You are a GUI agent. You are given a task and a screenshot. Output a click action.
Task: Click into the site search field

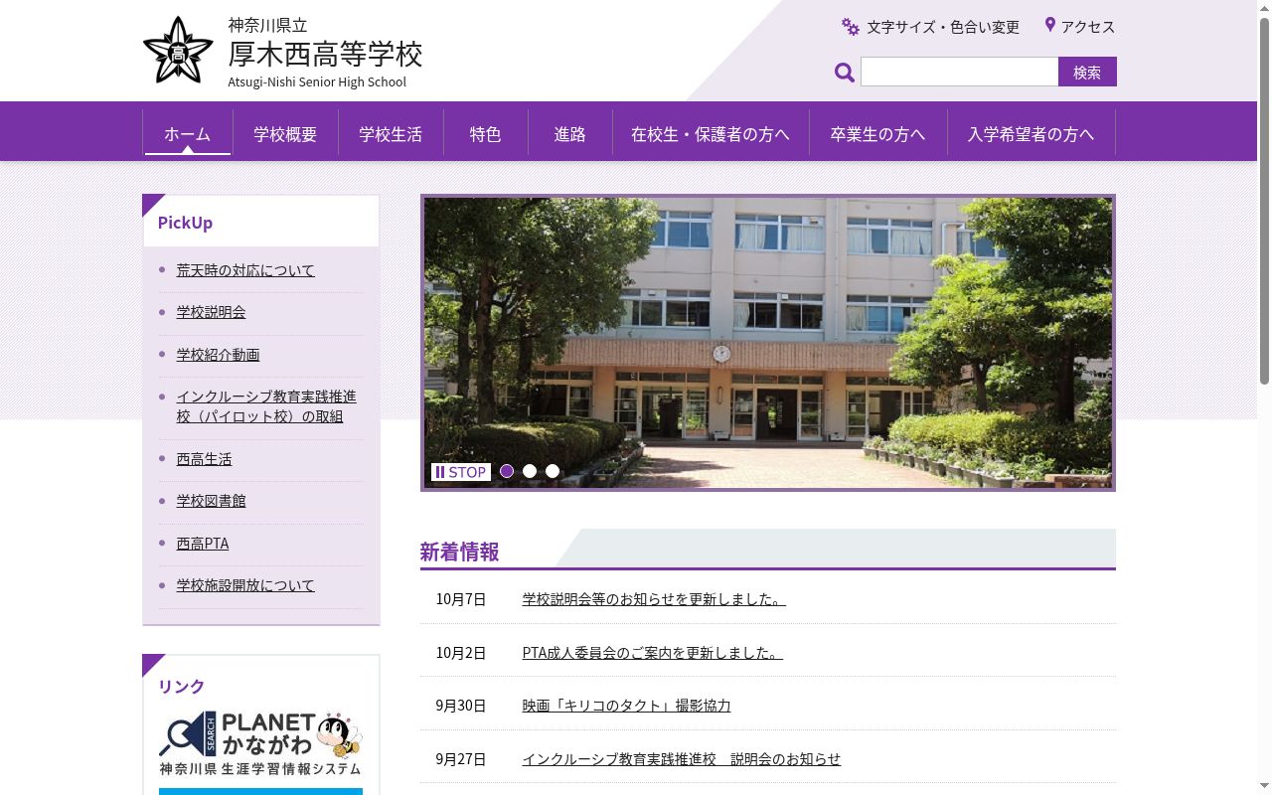[x=959, y=72]
